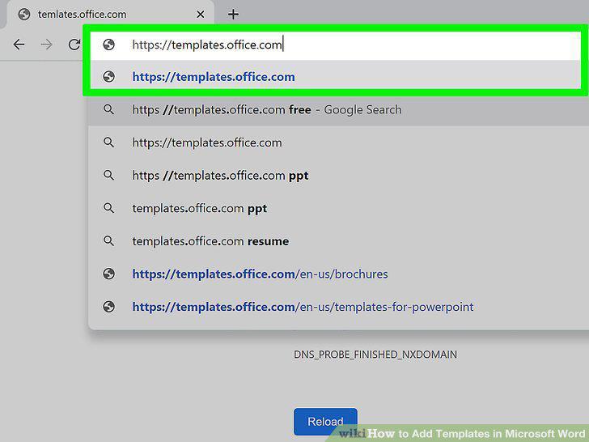This screenshot has width=589, height=442.
Task: Click the globe icon in the address bar
Action: click(x=108, y=45)
